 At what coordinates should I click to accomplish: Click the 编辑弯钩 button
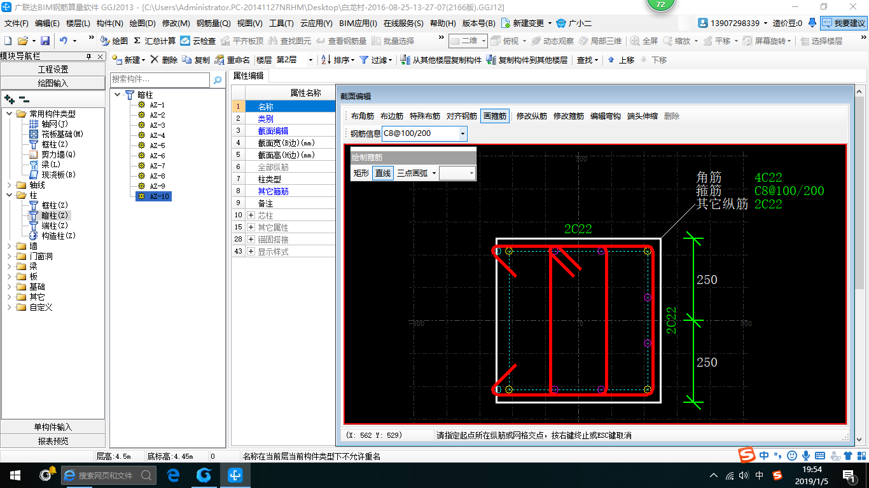(606, 116)
